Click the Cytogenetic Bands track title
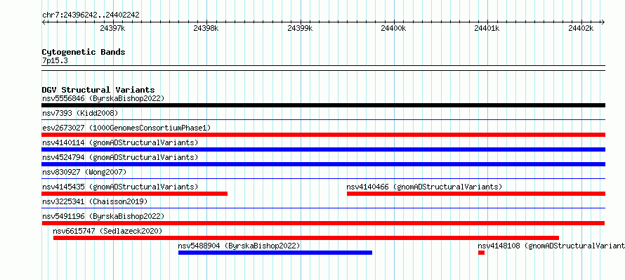625x280 pixels. point(84,52)
